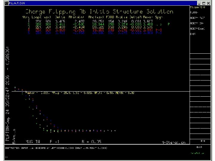
Task: Click Rvalue 0.254 in green row 2
Action: pyautogui.click(x=123, y=24)
